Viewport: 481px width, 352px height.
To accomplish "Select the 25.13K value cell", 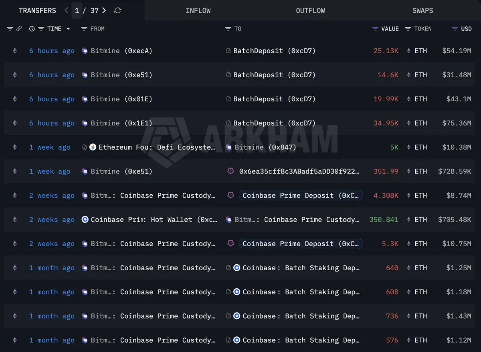I will click(386, 51).
